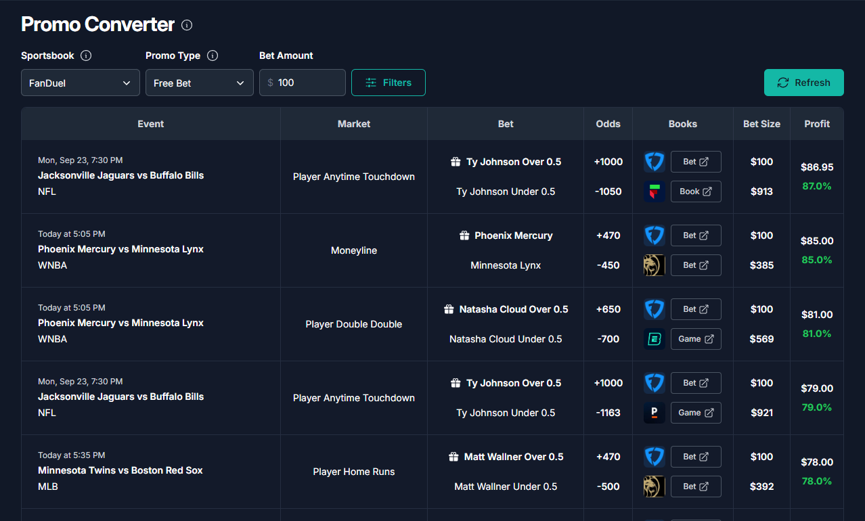
Task: Open the Filters button
Action: pos(389,83)
